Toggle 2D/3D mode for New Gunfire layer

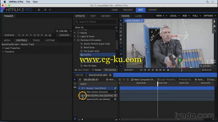coord(115,95)
